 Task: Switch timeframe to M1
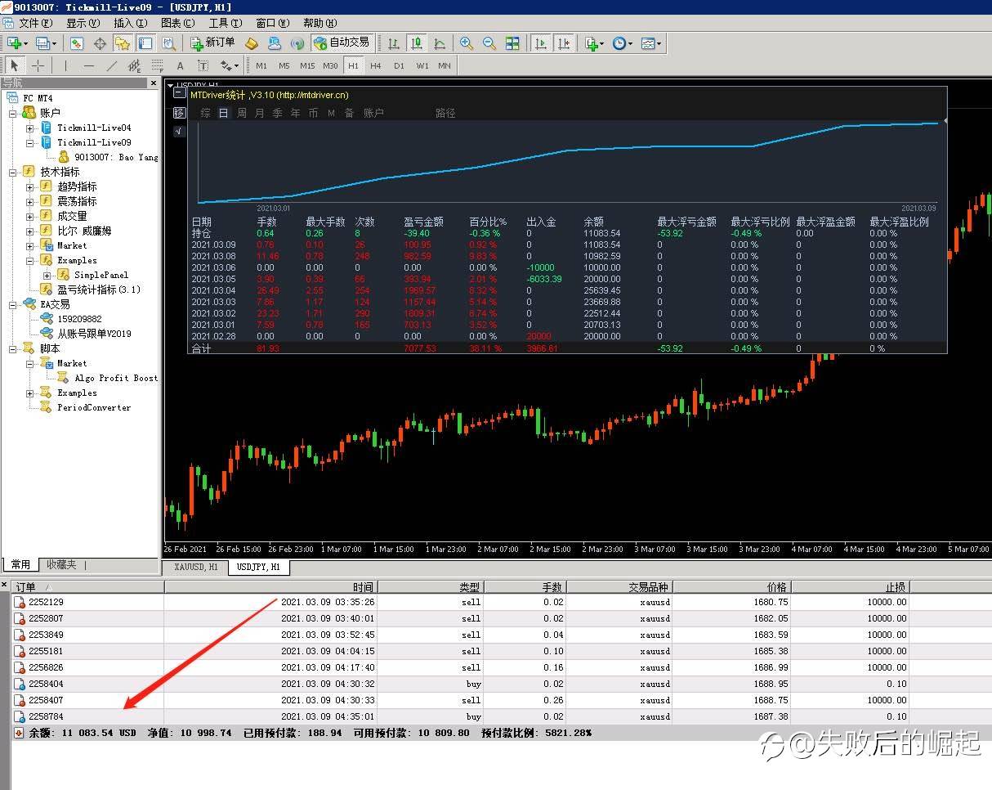(261, 65)
